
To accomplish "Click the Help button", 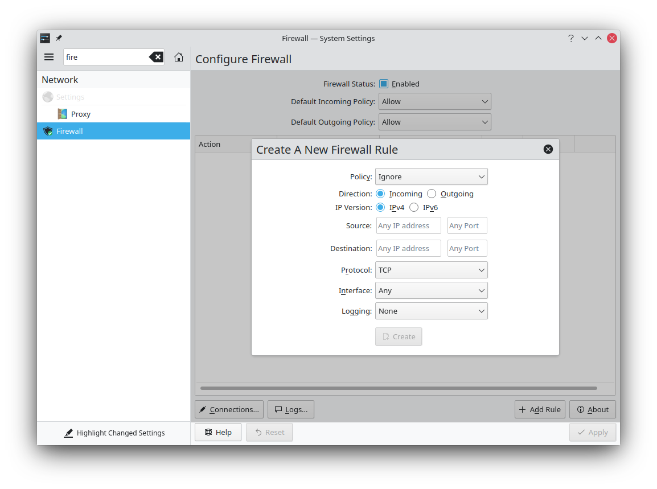I will point(218,432).
